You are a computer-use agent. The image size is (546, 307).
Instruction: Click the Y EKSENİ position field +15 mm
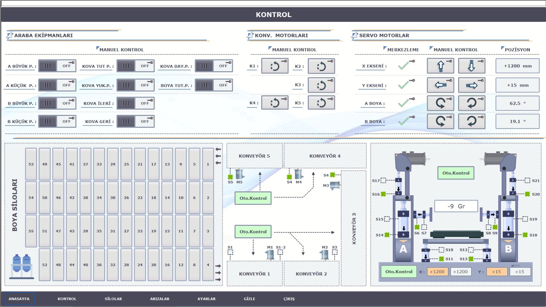click(x=518, y=85)
